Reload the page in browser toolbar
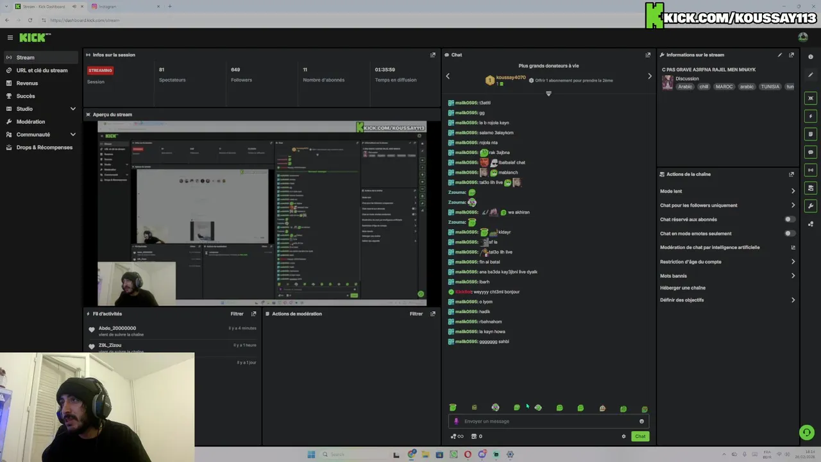This screenshot has width=821, height=462. 30,20
